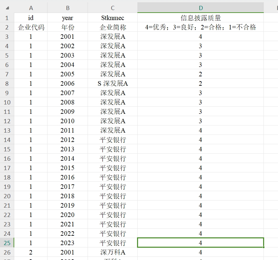
Task: Select the year 2009 cell
Action: 68,112
